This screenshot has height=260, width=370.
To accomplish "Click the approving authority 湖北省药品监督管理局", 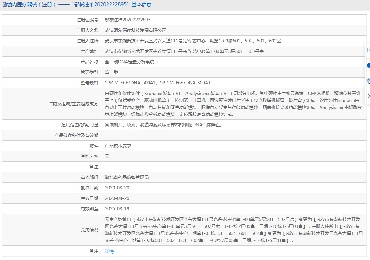I will 127,178.
